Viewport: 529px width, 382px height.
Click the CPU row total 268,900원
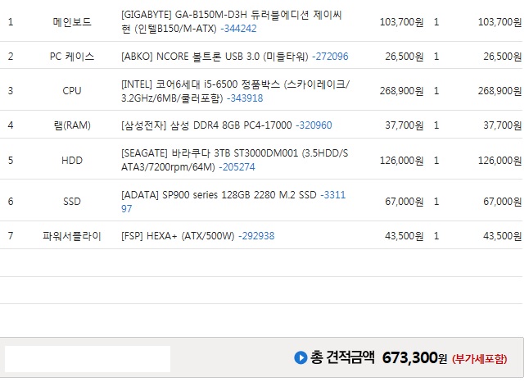click(500, 91)
